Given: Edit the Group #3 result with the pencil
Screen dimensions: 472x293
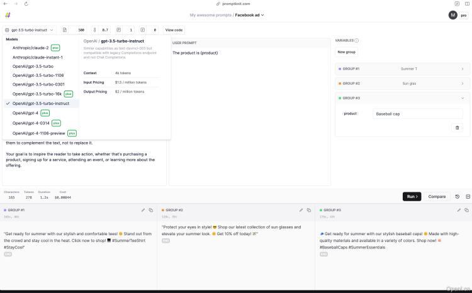Looking at the screenshot, I should 458,210.
